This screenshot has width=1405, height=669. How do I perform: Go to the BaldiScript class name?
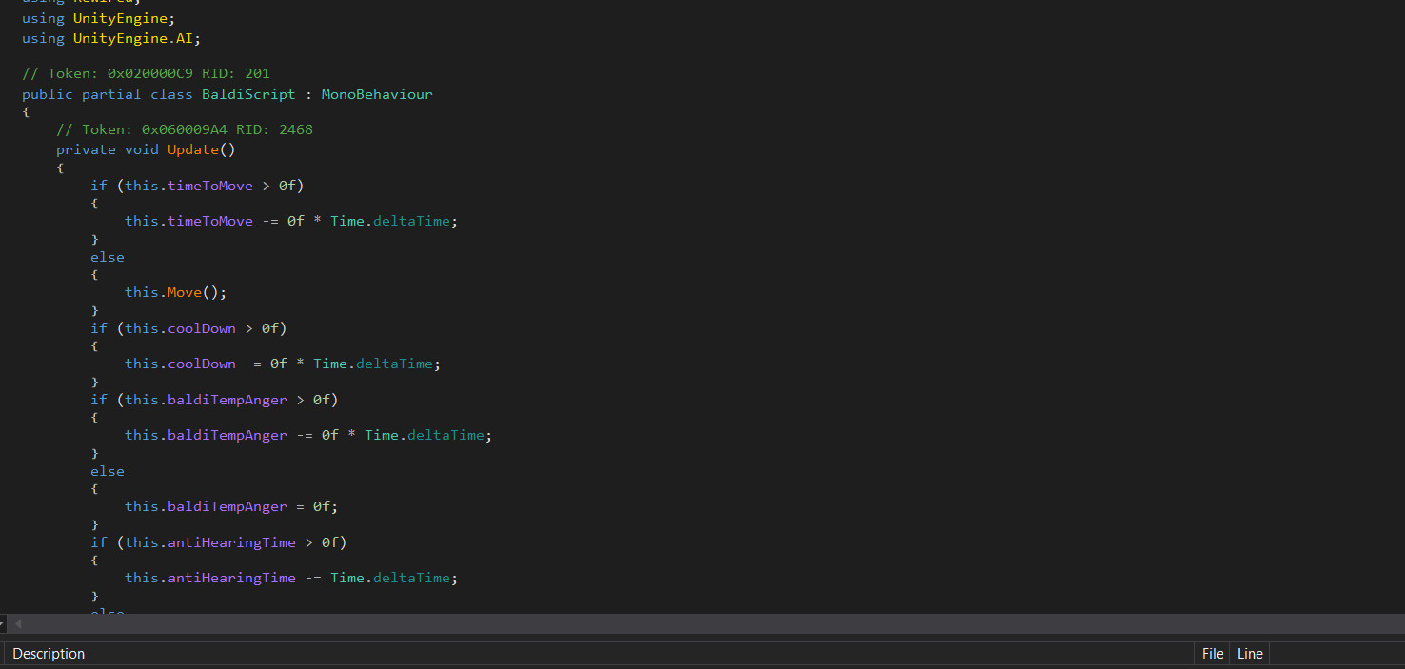pyautogui.click(x=248, y=94)
